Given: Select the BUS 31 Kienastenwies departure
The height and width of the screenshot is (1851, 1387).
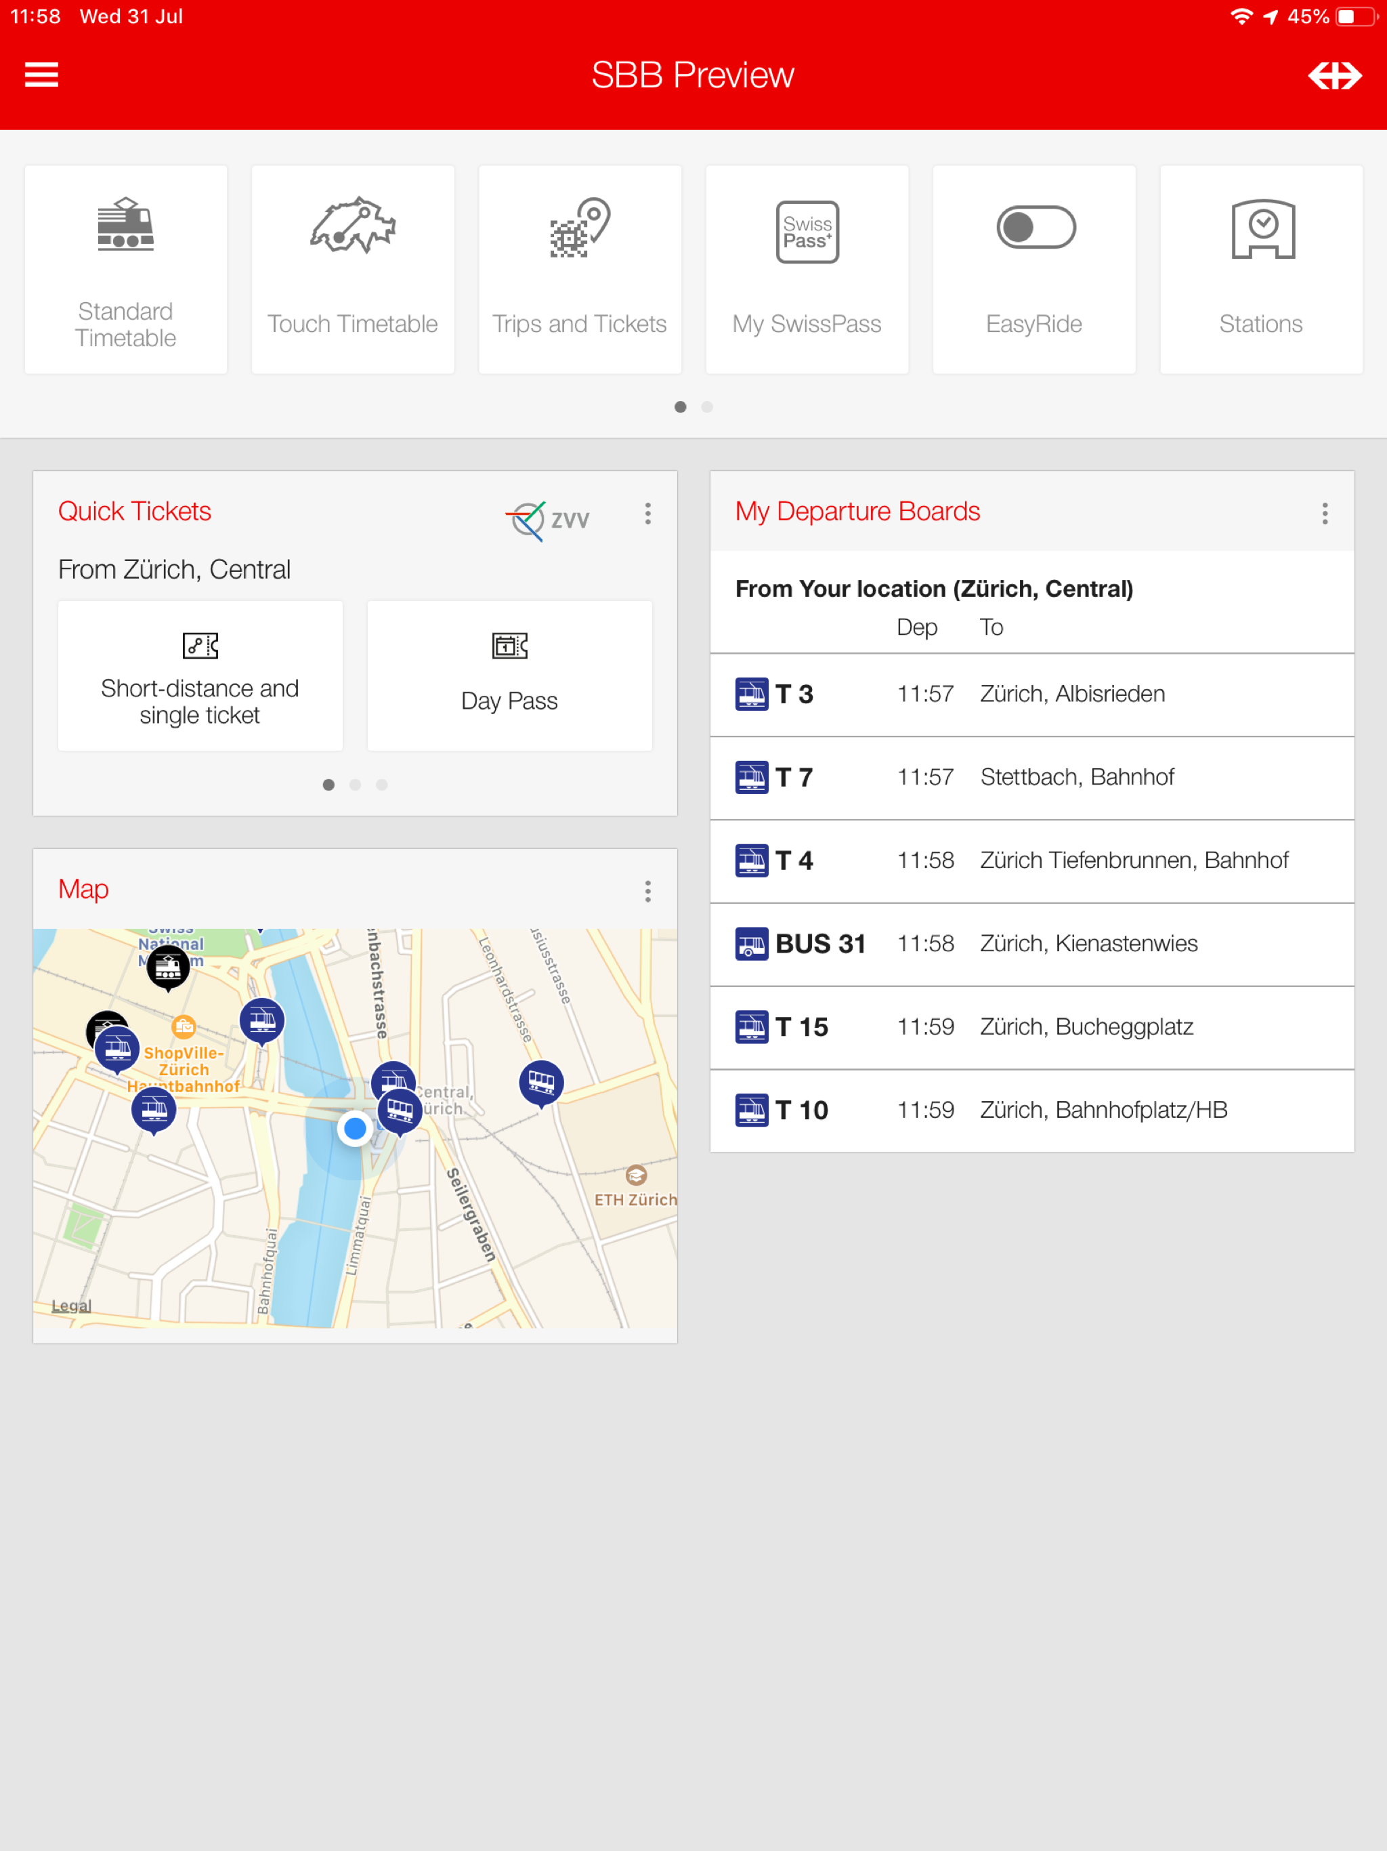Looking at the screenshot, I should point(1031,944).
